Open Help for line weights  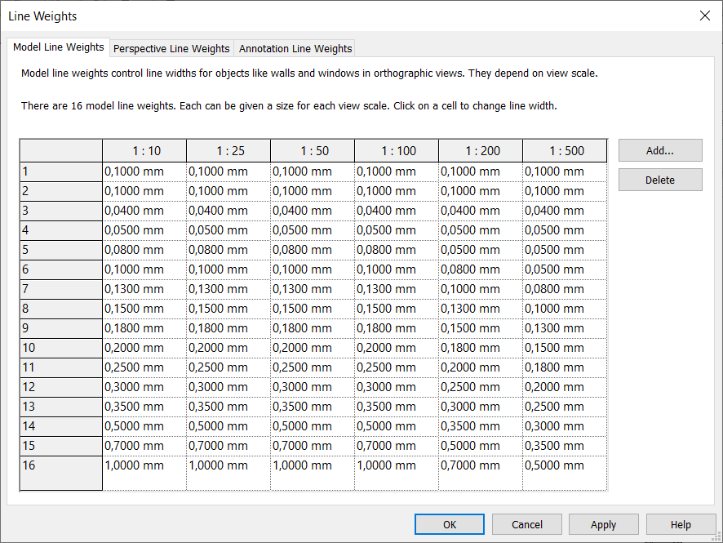(681, 524)
